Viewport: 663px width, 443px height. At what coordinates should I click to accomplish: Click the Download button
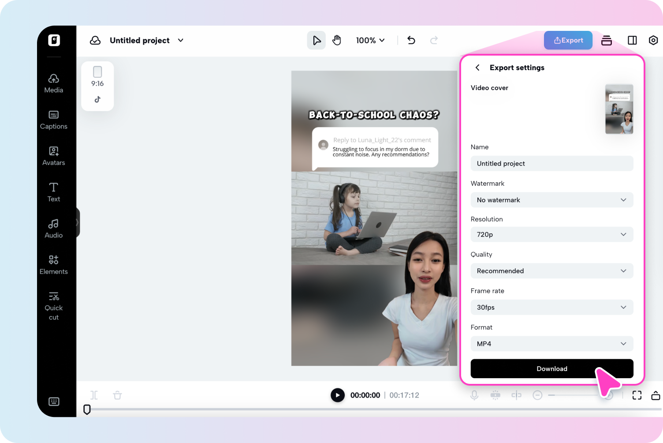coord(551,368)
